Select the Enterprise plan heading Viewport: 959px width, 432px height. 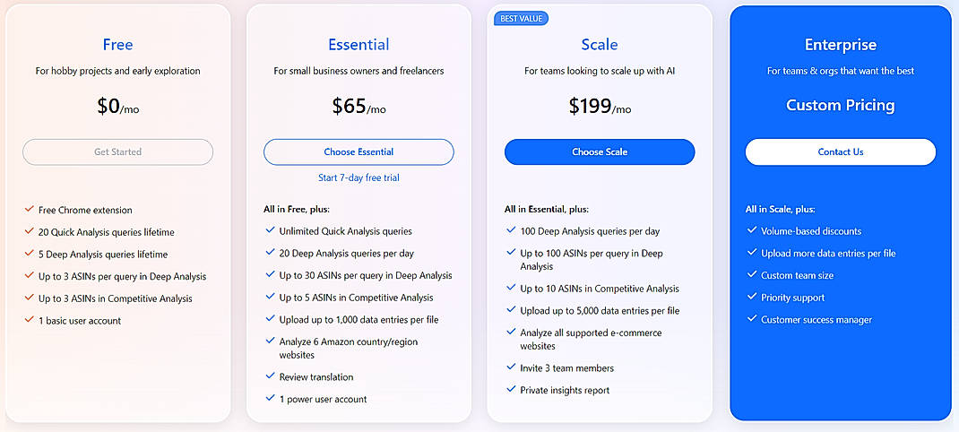[840, 45]
